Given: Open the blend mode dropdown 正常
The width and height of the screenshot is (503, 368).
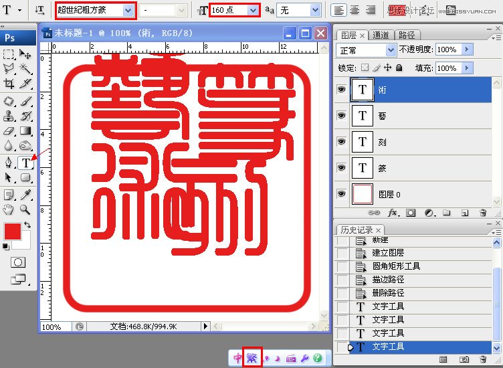Looking at the screenshot, I should coord(367,50).
